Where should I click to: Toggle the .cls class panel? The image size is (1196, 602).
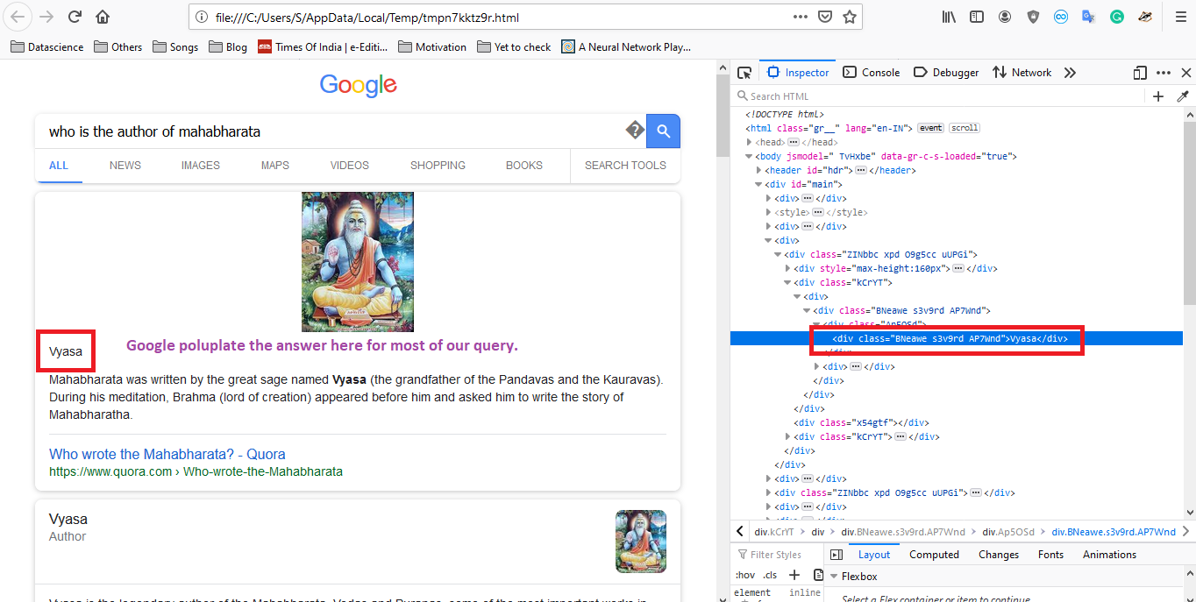pos(770,575)
